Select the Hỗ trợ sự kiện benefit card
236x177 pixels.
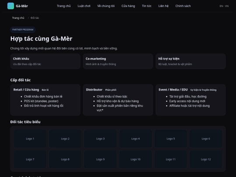tap(191, 61)
